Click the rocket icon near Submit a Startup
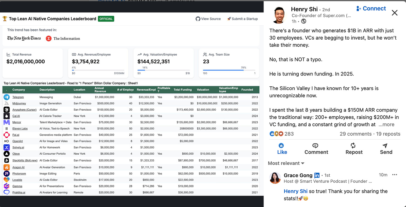The height and width of the screenshot is (207, 406). tap(229, 19)
